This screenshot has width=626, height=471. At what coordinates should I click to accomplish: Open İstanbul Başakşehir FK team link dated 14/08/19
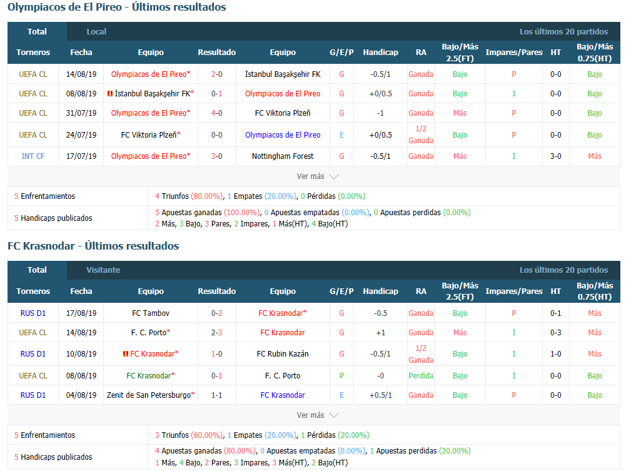click(283, 74)
